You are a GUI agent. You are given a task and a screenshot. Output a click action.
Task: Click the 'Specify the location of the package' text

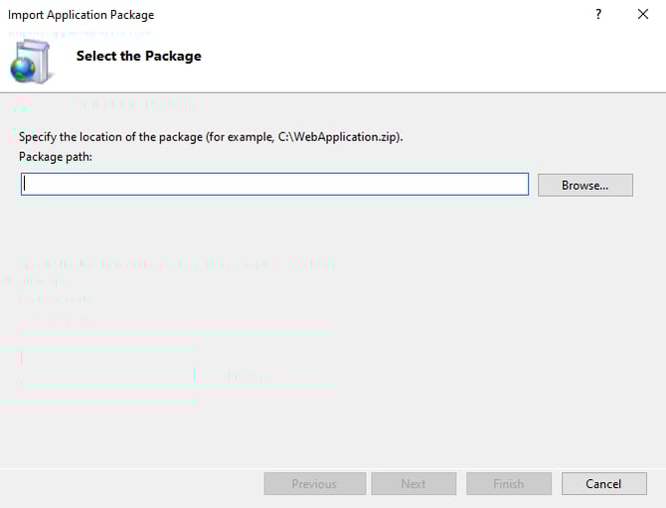click(x=211, y=137)
